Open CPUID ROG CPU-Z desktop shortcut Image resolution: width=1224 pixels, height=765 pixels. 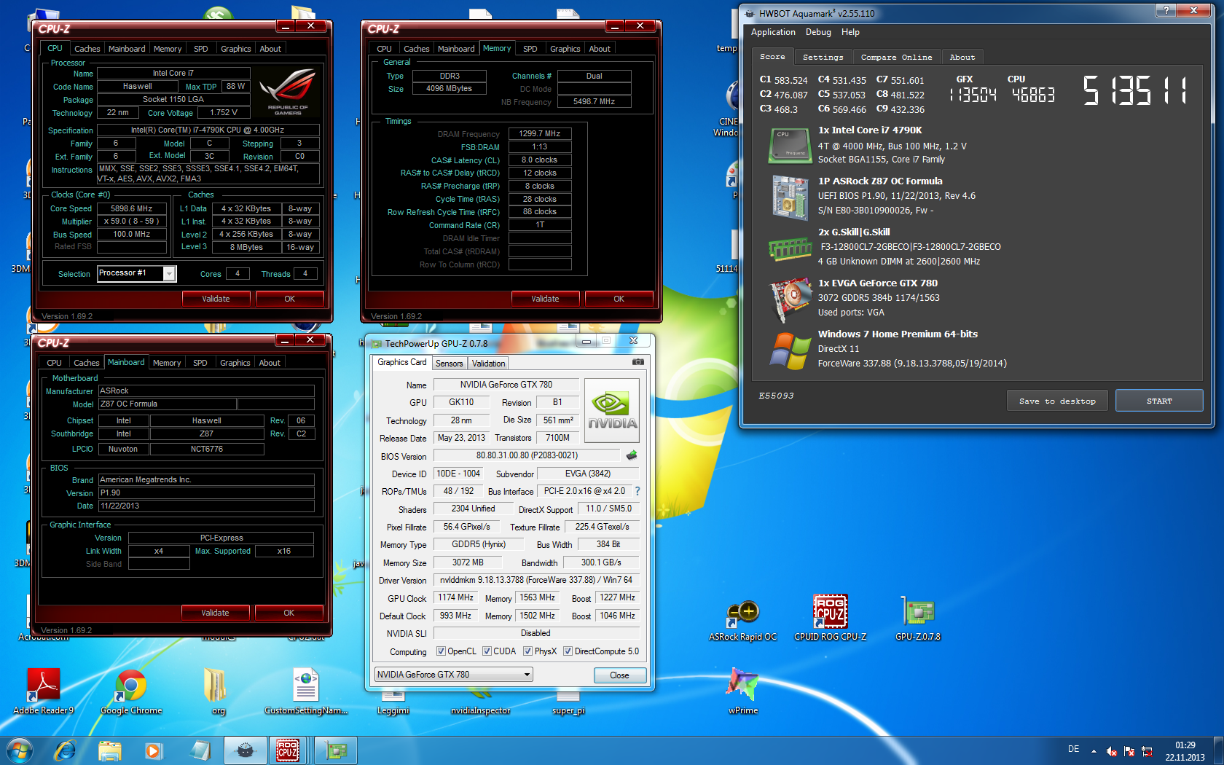click(x=831, y=618)
